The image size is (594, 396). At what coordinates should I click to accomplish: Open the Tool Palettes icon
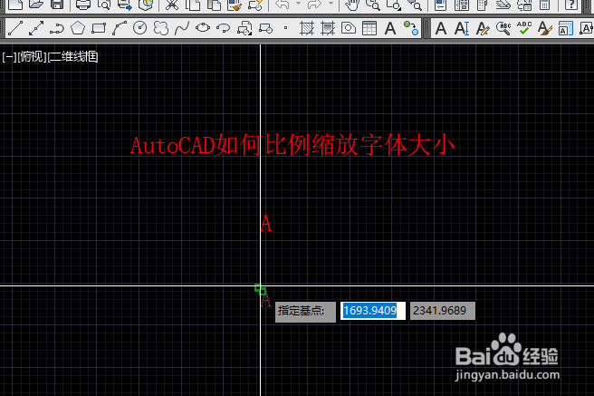(483, 5)
